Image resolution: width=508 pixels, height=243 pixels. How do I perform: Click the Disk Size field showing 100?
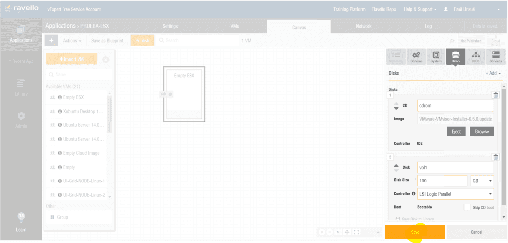442,181
